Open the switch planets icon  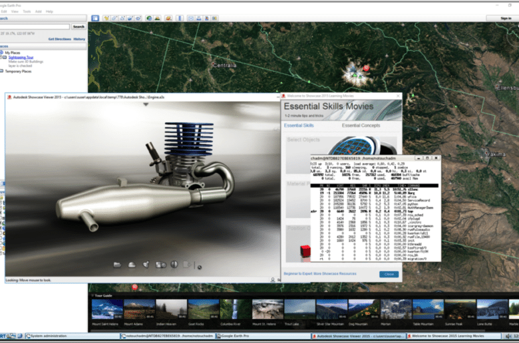click(168, 18)
